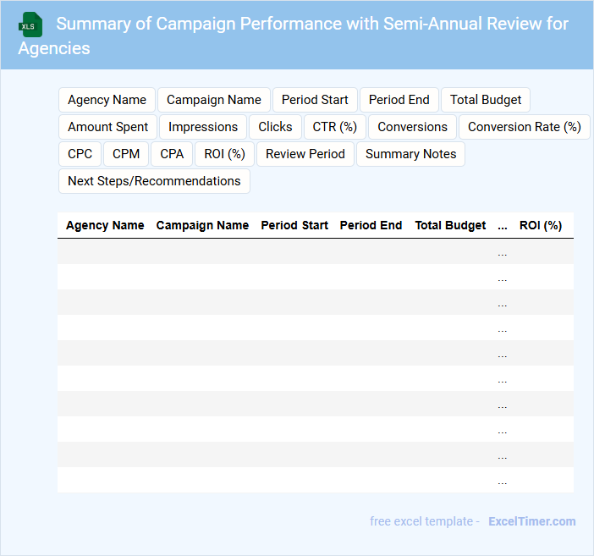The image size is (594, 556).
Task: Select the CTR (%) tag
Action: 334,127
